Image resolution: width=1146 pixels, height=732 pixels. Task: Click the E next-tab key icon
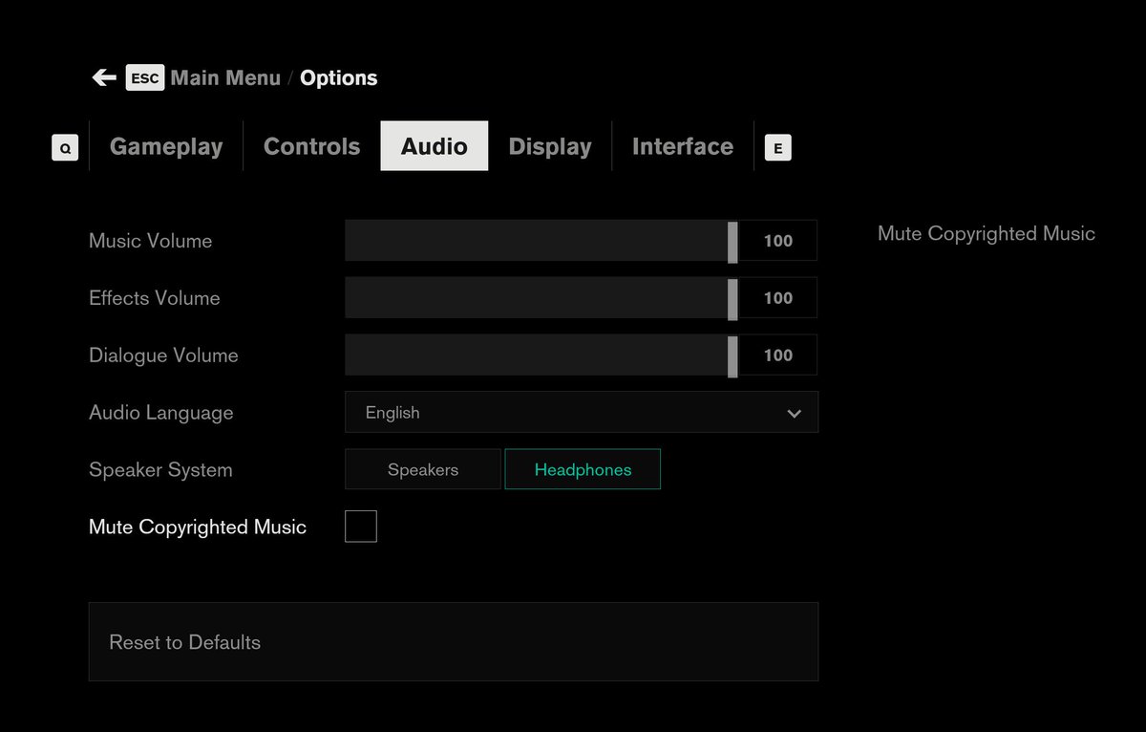[x=778, y=148]
